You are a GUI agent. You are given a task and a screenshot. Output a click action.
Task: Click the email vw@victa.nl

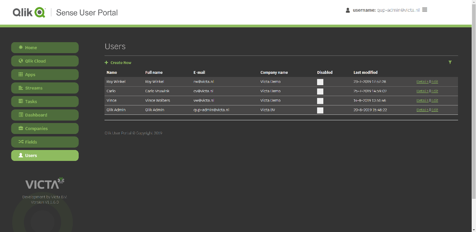tap(204, 100)
